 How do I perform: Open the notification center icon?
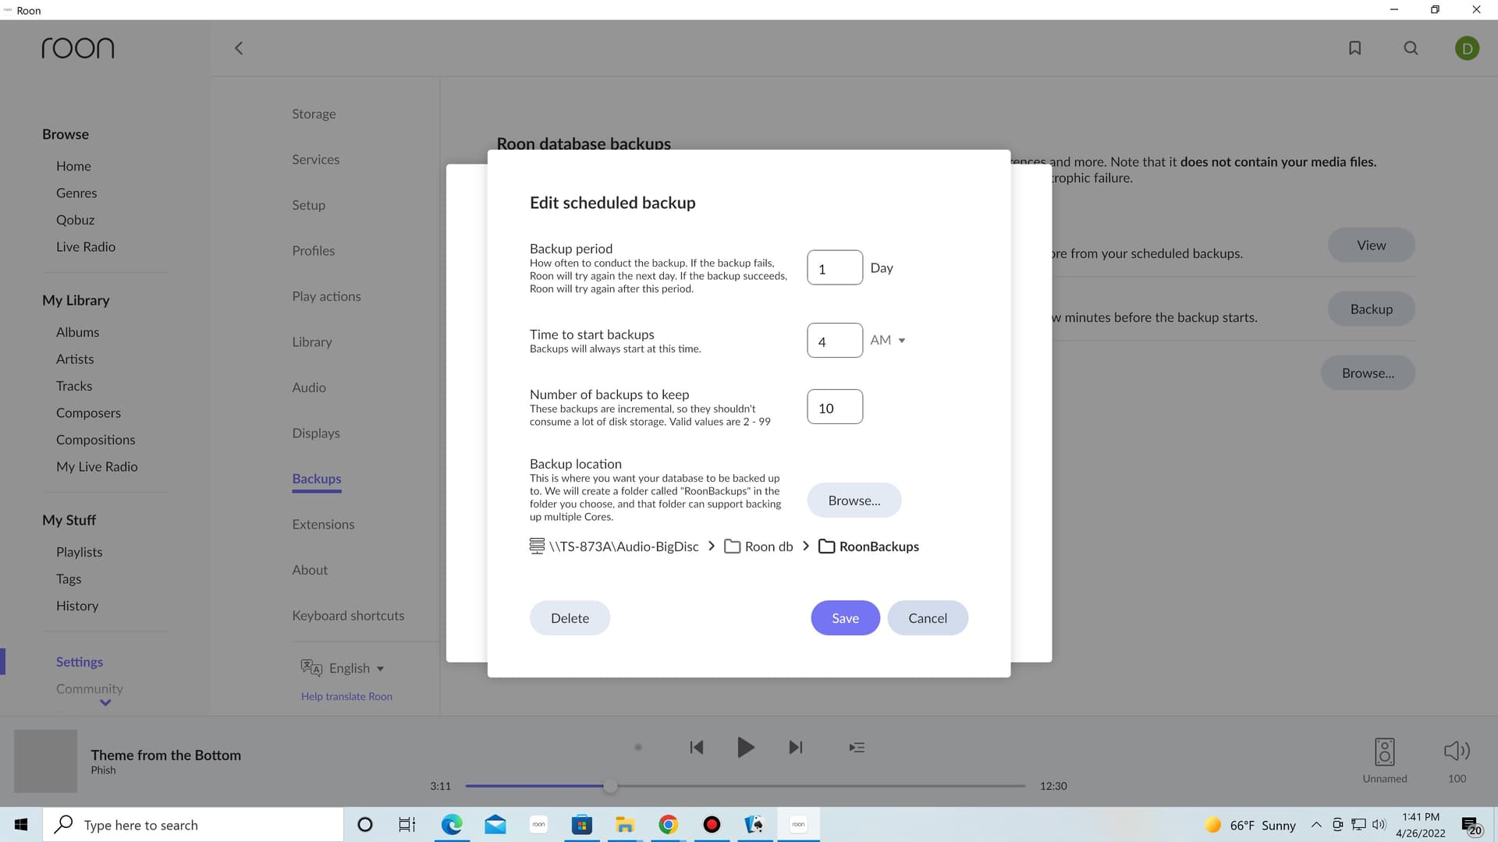pos(1471,825)
